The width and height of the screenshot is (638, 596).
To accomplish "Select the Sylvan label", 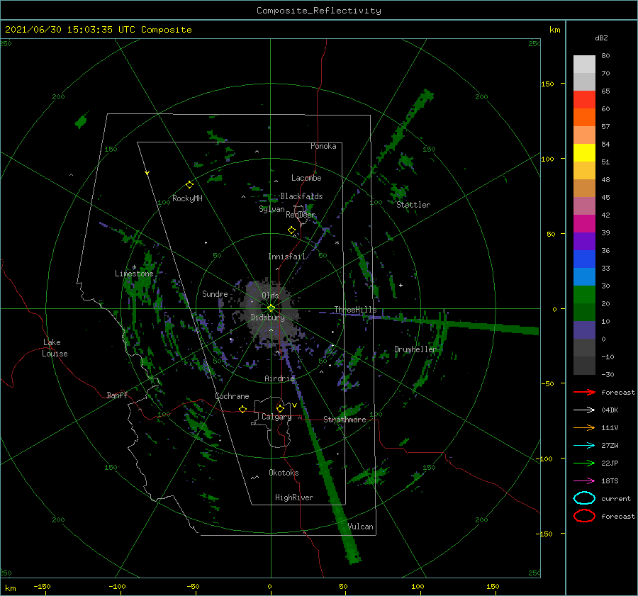I will pyautogui.click(x=272, y=209).
